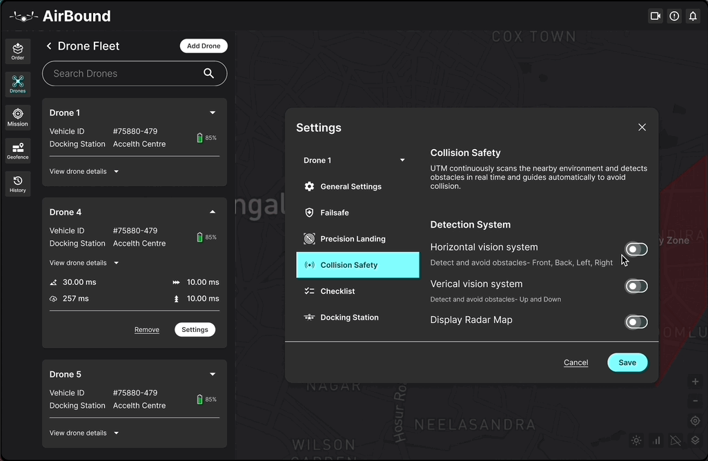Open Settings button on Drone 4 card
The image size is (708, 461).
click(x=195, y=330)
